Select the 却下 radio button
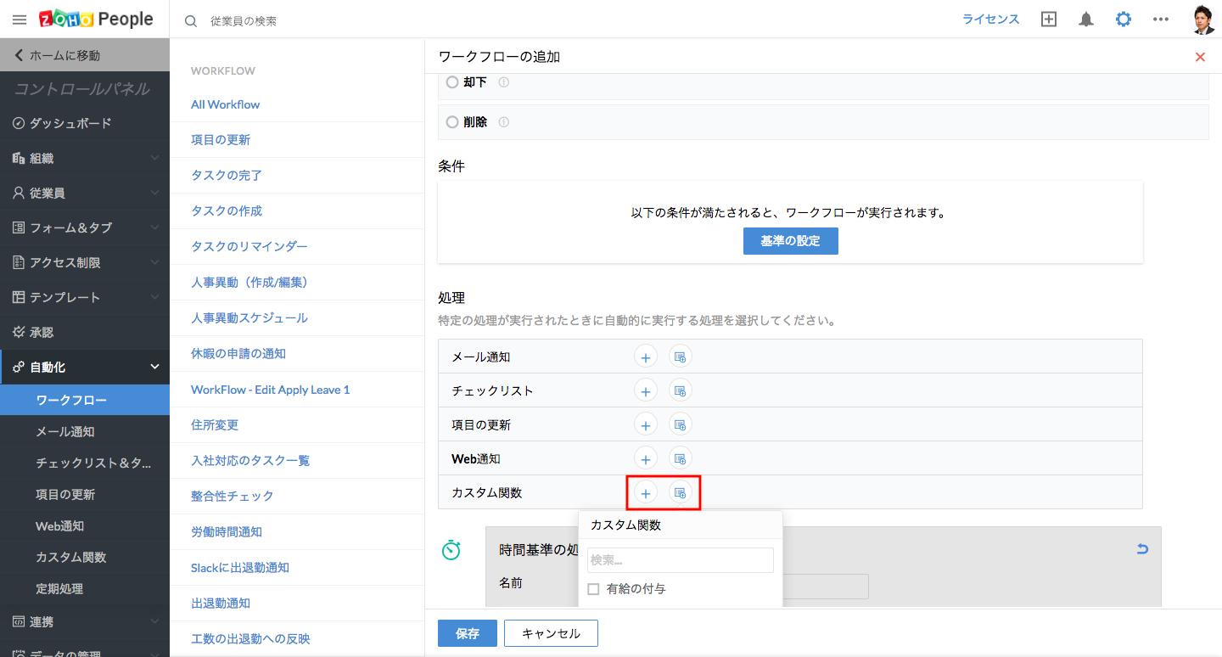Image resolution: width=1222 pixels, height=657 pixels. (451, 82)
